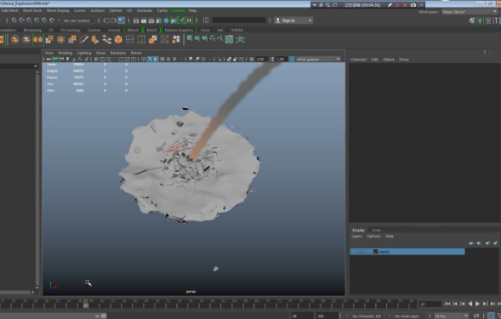Image resolution: width=501 pixels, height=319 pixels.
Task: Open the Mesh Display menu
Action: (x=58, y=10)
